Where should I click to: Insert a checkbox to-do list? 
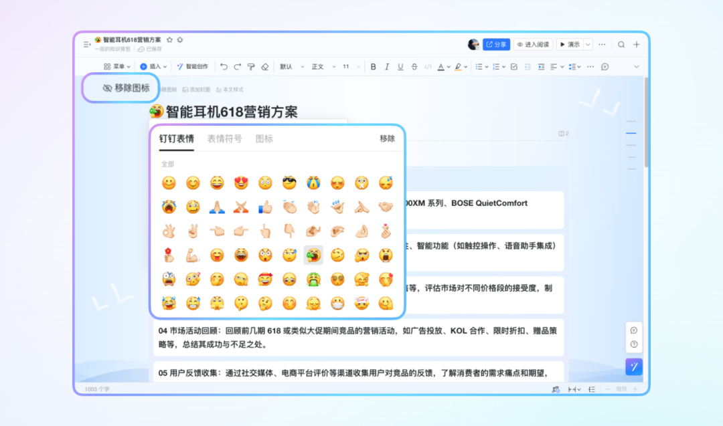pyautogui.click(x=514, y=67)
